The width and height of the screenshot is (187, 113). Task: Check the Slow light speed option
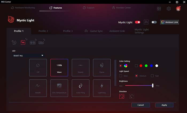coord(121,76)
